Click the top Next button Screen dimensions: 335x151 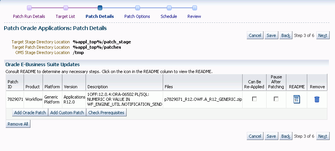tap(322, 35)
